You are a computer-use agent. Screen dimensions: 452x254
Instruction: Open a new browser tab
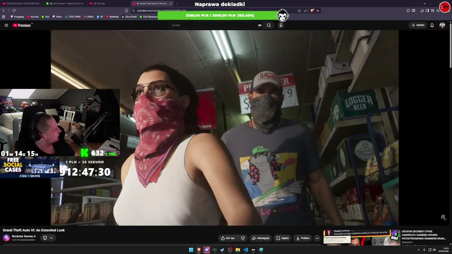(177, 4)
